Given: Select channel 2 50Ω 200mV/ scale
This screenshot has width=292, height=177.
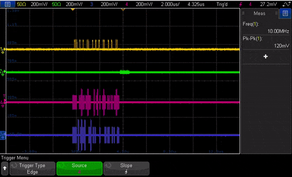Looking at the screenshot, I should pos(67,4).
